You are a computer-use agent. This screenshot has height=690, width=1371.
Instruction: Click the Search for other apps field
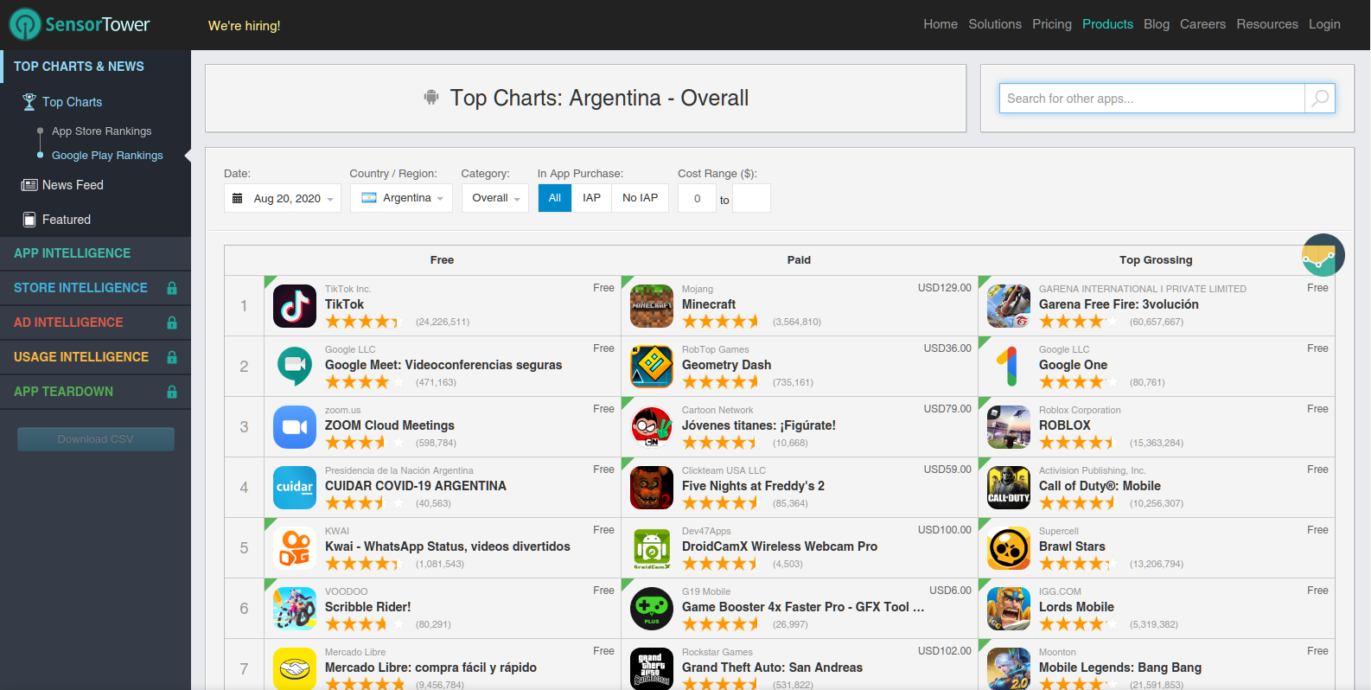coord(1151,99)
